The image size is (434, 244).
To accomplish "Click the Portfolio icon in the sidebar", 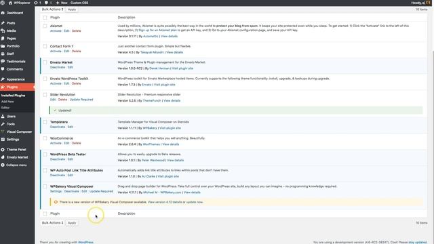I will click(3, 46).
